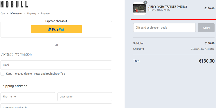Enable the news and exclusive offers checkbox

pos(2,74)
